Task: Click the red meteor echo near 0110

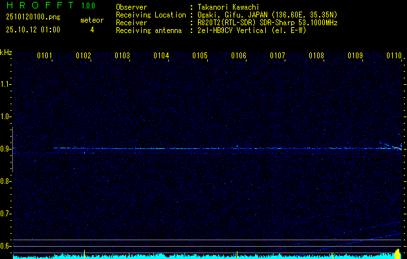Action: pyautogui.click(x=397, y=148)
